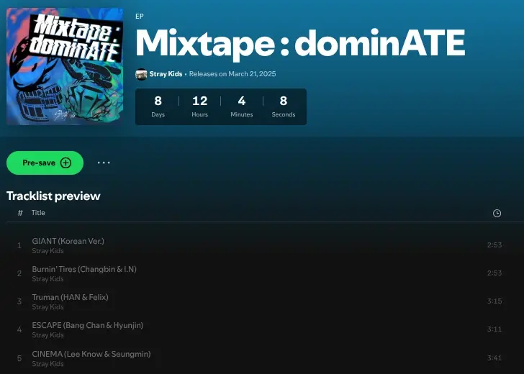The width and height of the screenshot is (524, 374).
Task: Click the Title column header
Action: [x=38, y=213]
